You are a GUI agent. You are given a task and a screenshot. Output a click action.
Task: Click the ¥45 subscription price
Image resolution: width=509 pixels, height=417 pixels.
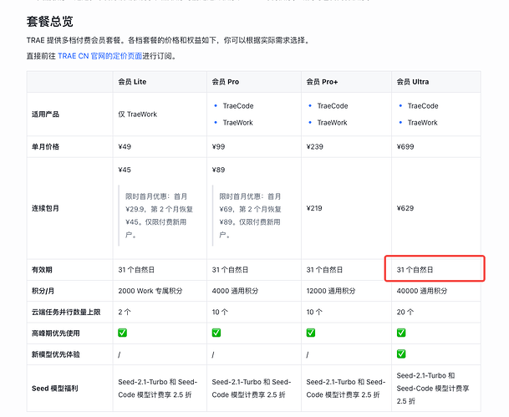coord(125,170)
